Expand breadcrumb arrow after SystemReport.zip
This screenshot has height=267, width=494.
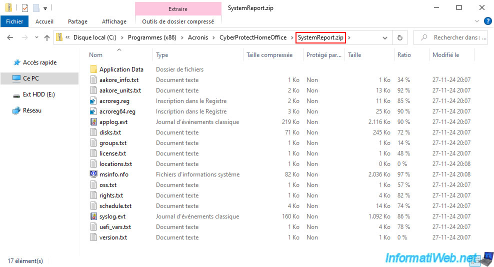point(349,38)
